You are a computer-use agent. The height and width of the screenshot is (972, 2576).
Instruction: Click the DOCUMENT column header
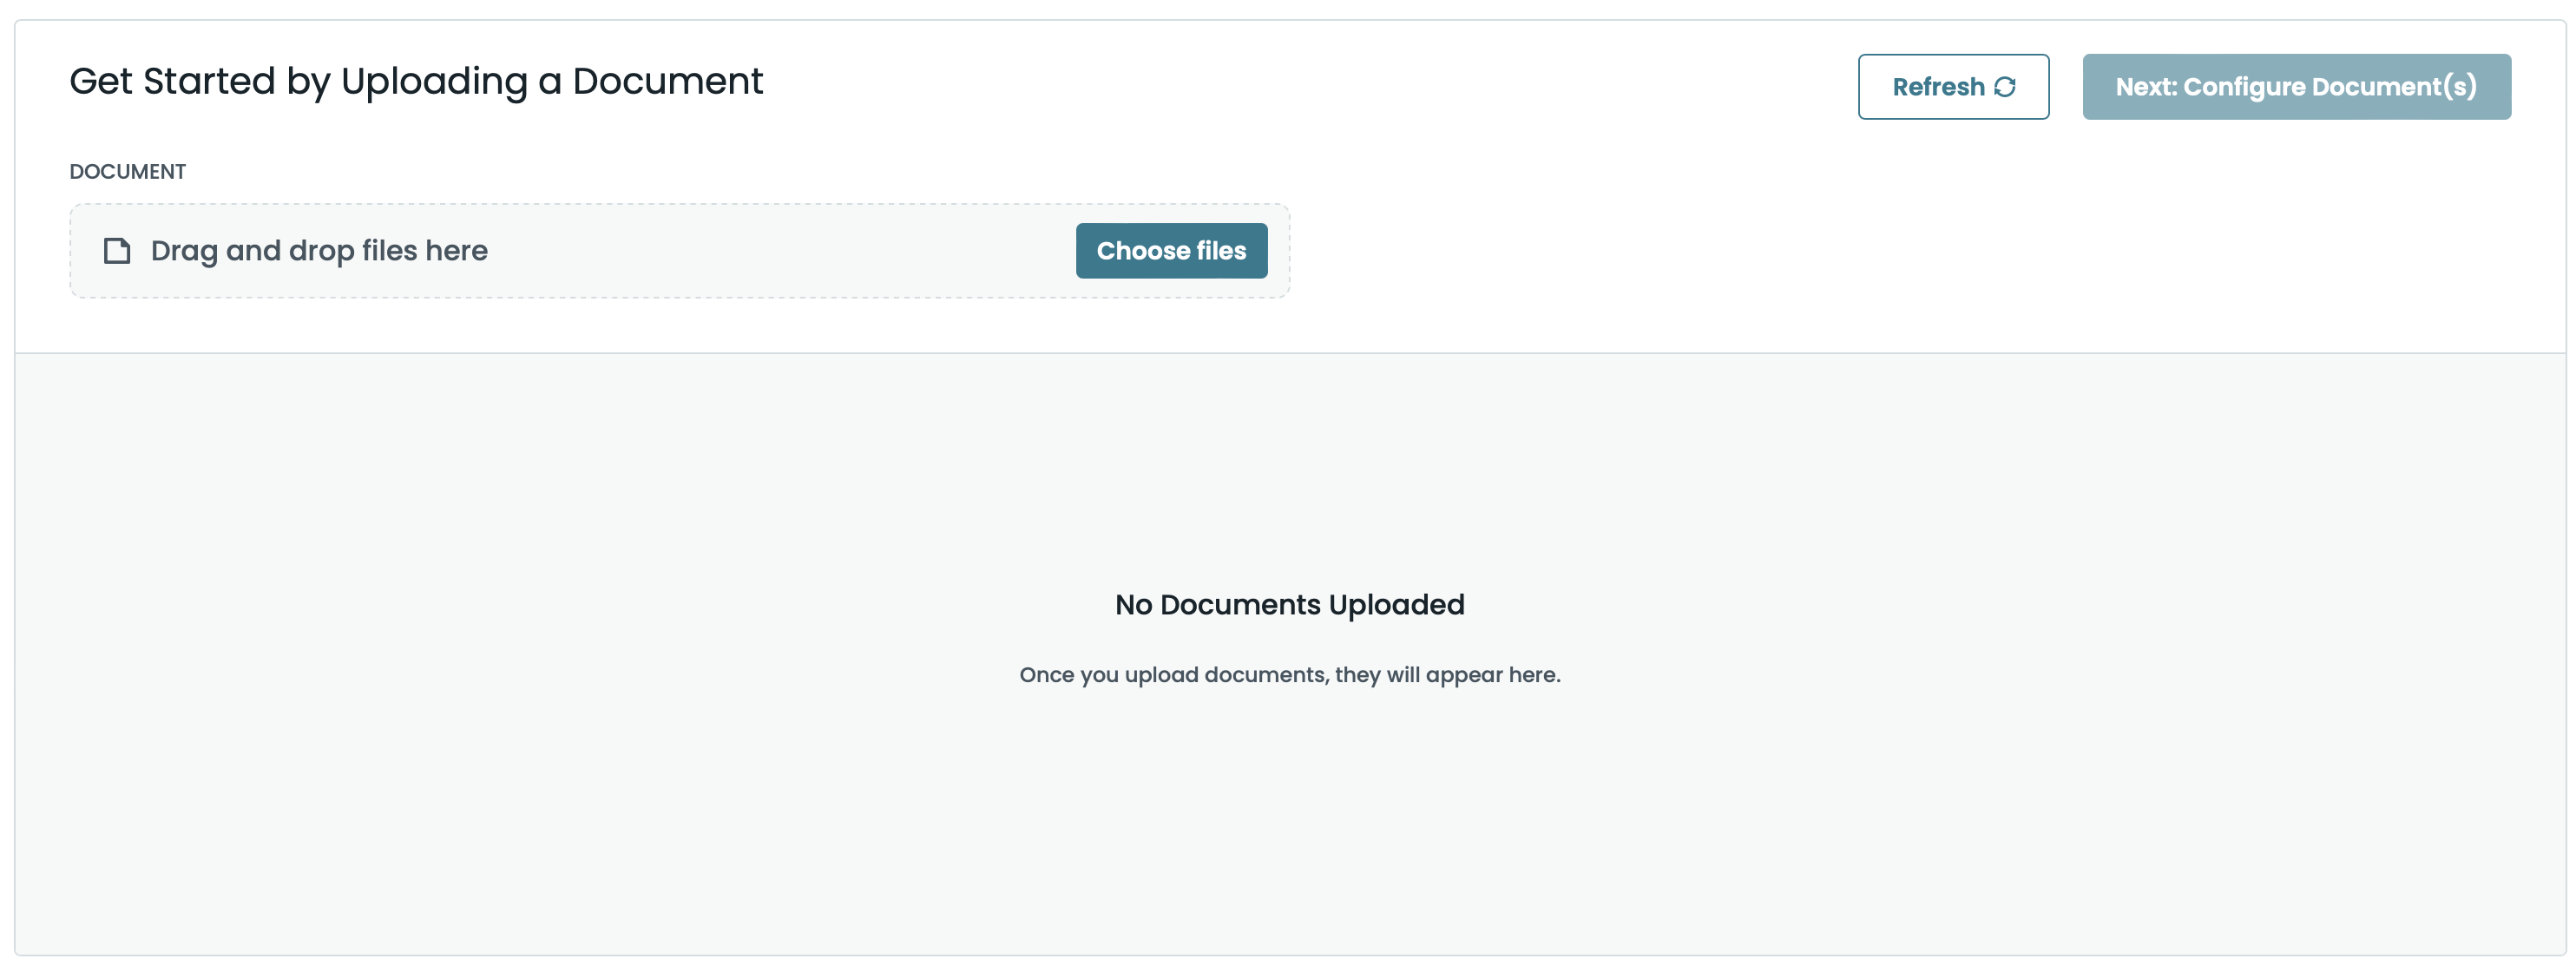click(x=127, y=171)
